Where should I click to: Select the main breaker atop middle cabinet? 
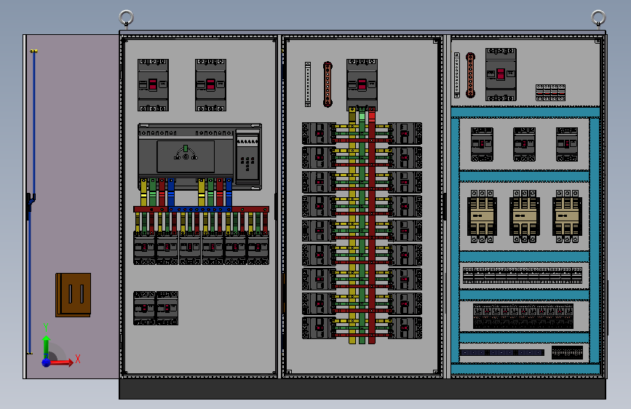362,85
